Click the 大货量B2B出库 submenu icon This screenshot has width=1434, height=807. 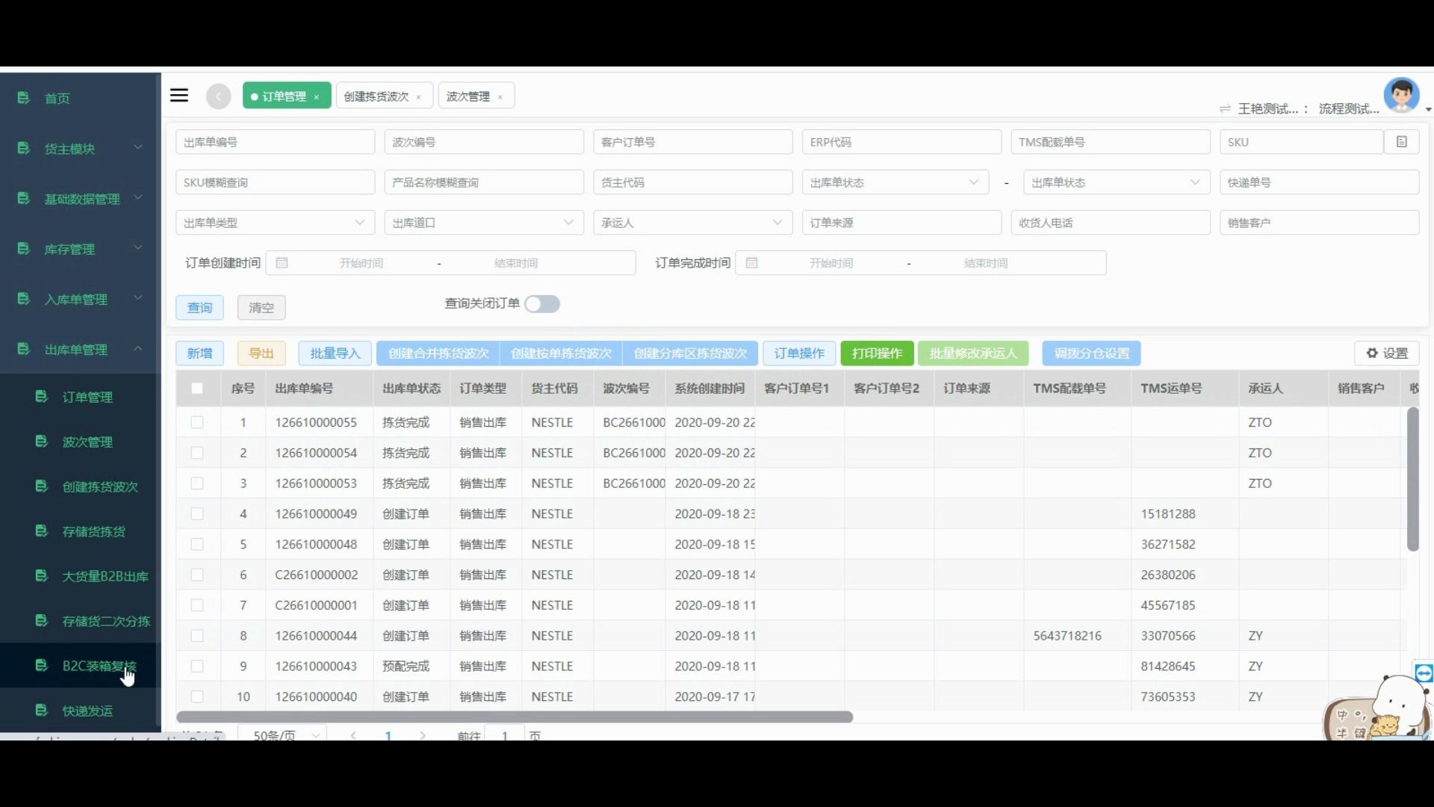[x=42, y=575]
